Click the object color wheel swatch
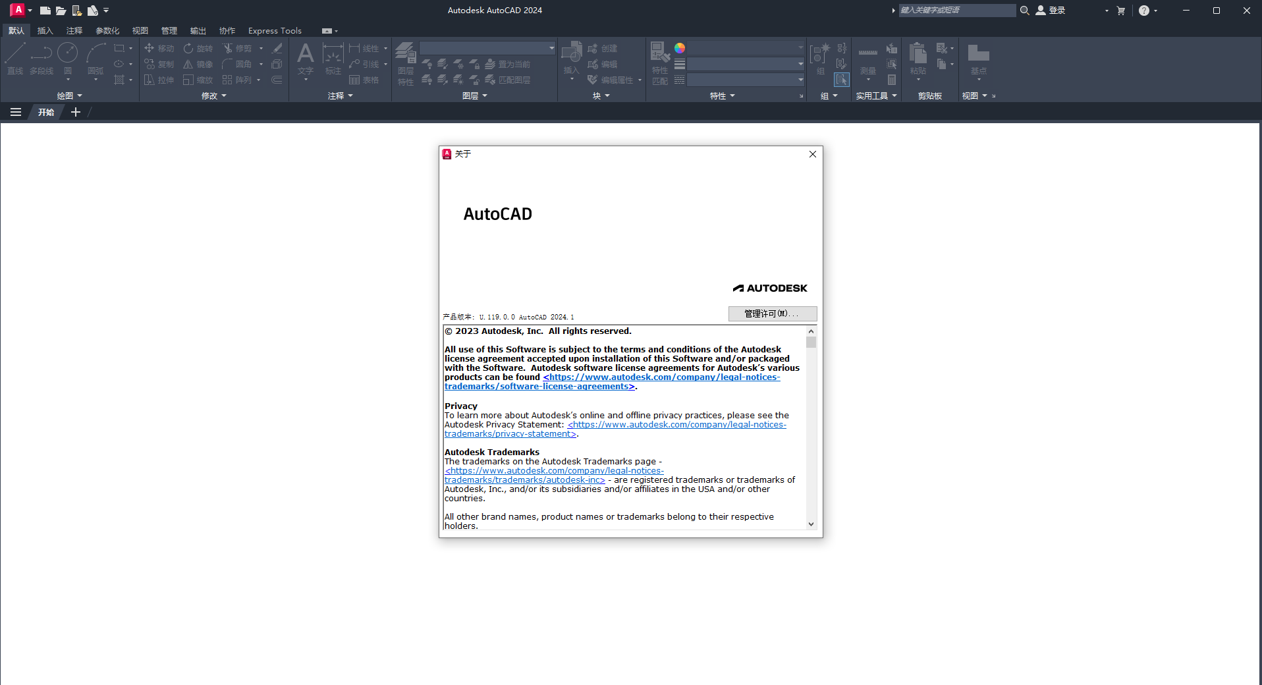 click(680, 48)
